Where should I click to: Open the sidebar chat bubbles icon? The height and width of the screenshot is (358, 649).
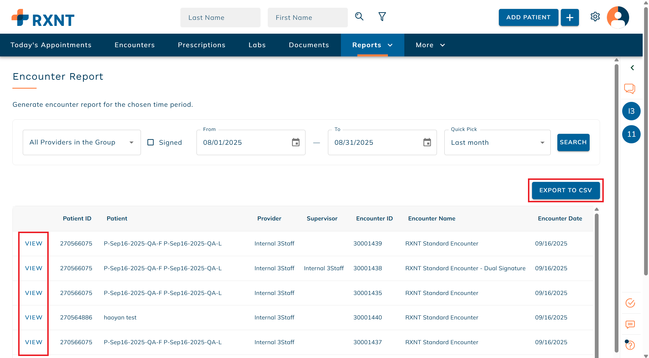tap(630, 89)
